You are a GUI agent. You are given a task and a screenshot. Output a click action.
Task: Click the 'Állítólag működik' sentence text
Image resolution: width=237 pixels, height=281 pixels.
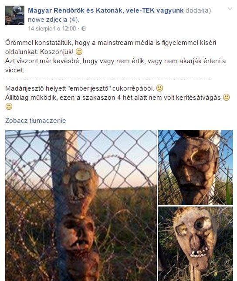pos(113,98)
